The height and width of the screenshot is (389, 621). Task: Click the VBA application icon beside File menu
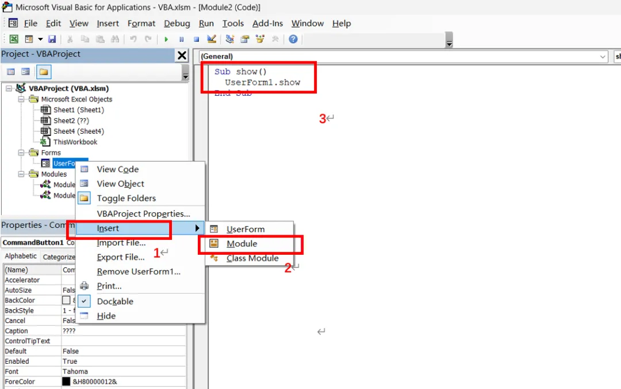tap(13, 23)
